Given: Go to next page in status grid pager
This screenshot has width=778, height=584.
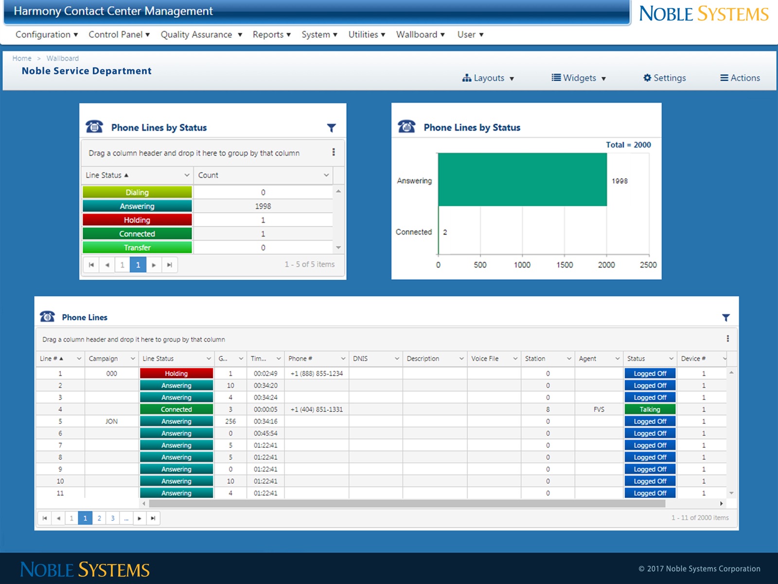Looking at the screenshot, I should click(154, 265).
